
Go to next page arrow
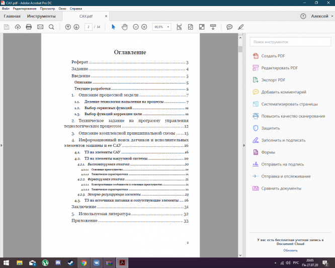(x=76, y=27)
